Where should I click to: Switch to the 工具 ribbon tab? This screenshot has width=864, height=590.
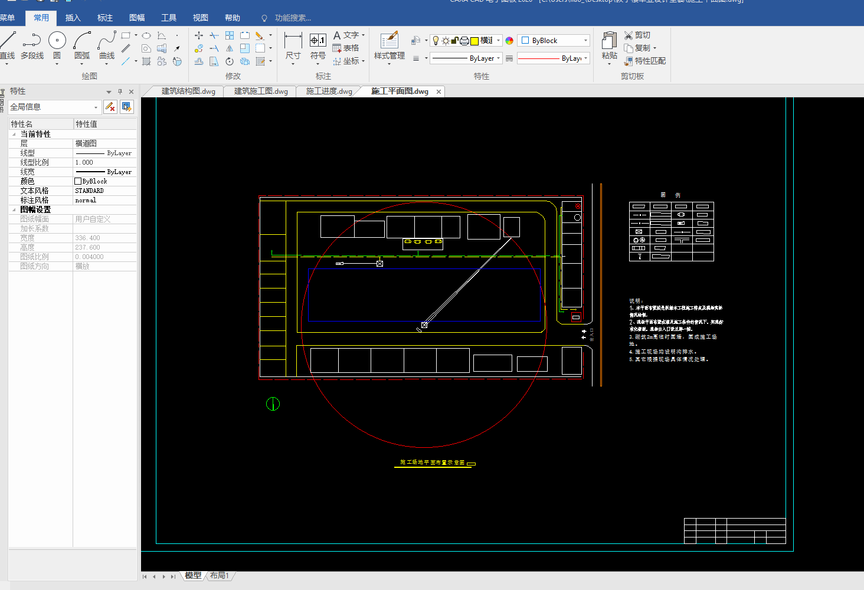point(169,18)
